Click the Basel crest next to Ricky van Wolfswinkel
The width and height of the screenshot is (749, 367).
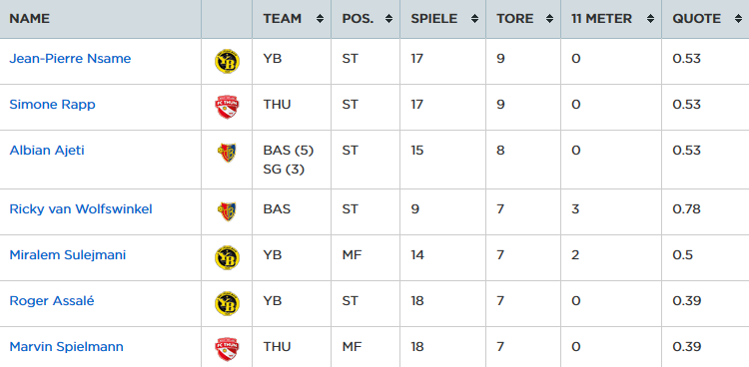pyautogui.click(x=227, y=211)
